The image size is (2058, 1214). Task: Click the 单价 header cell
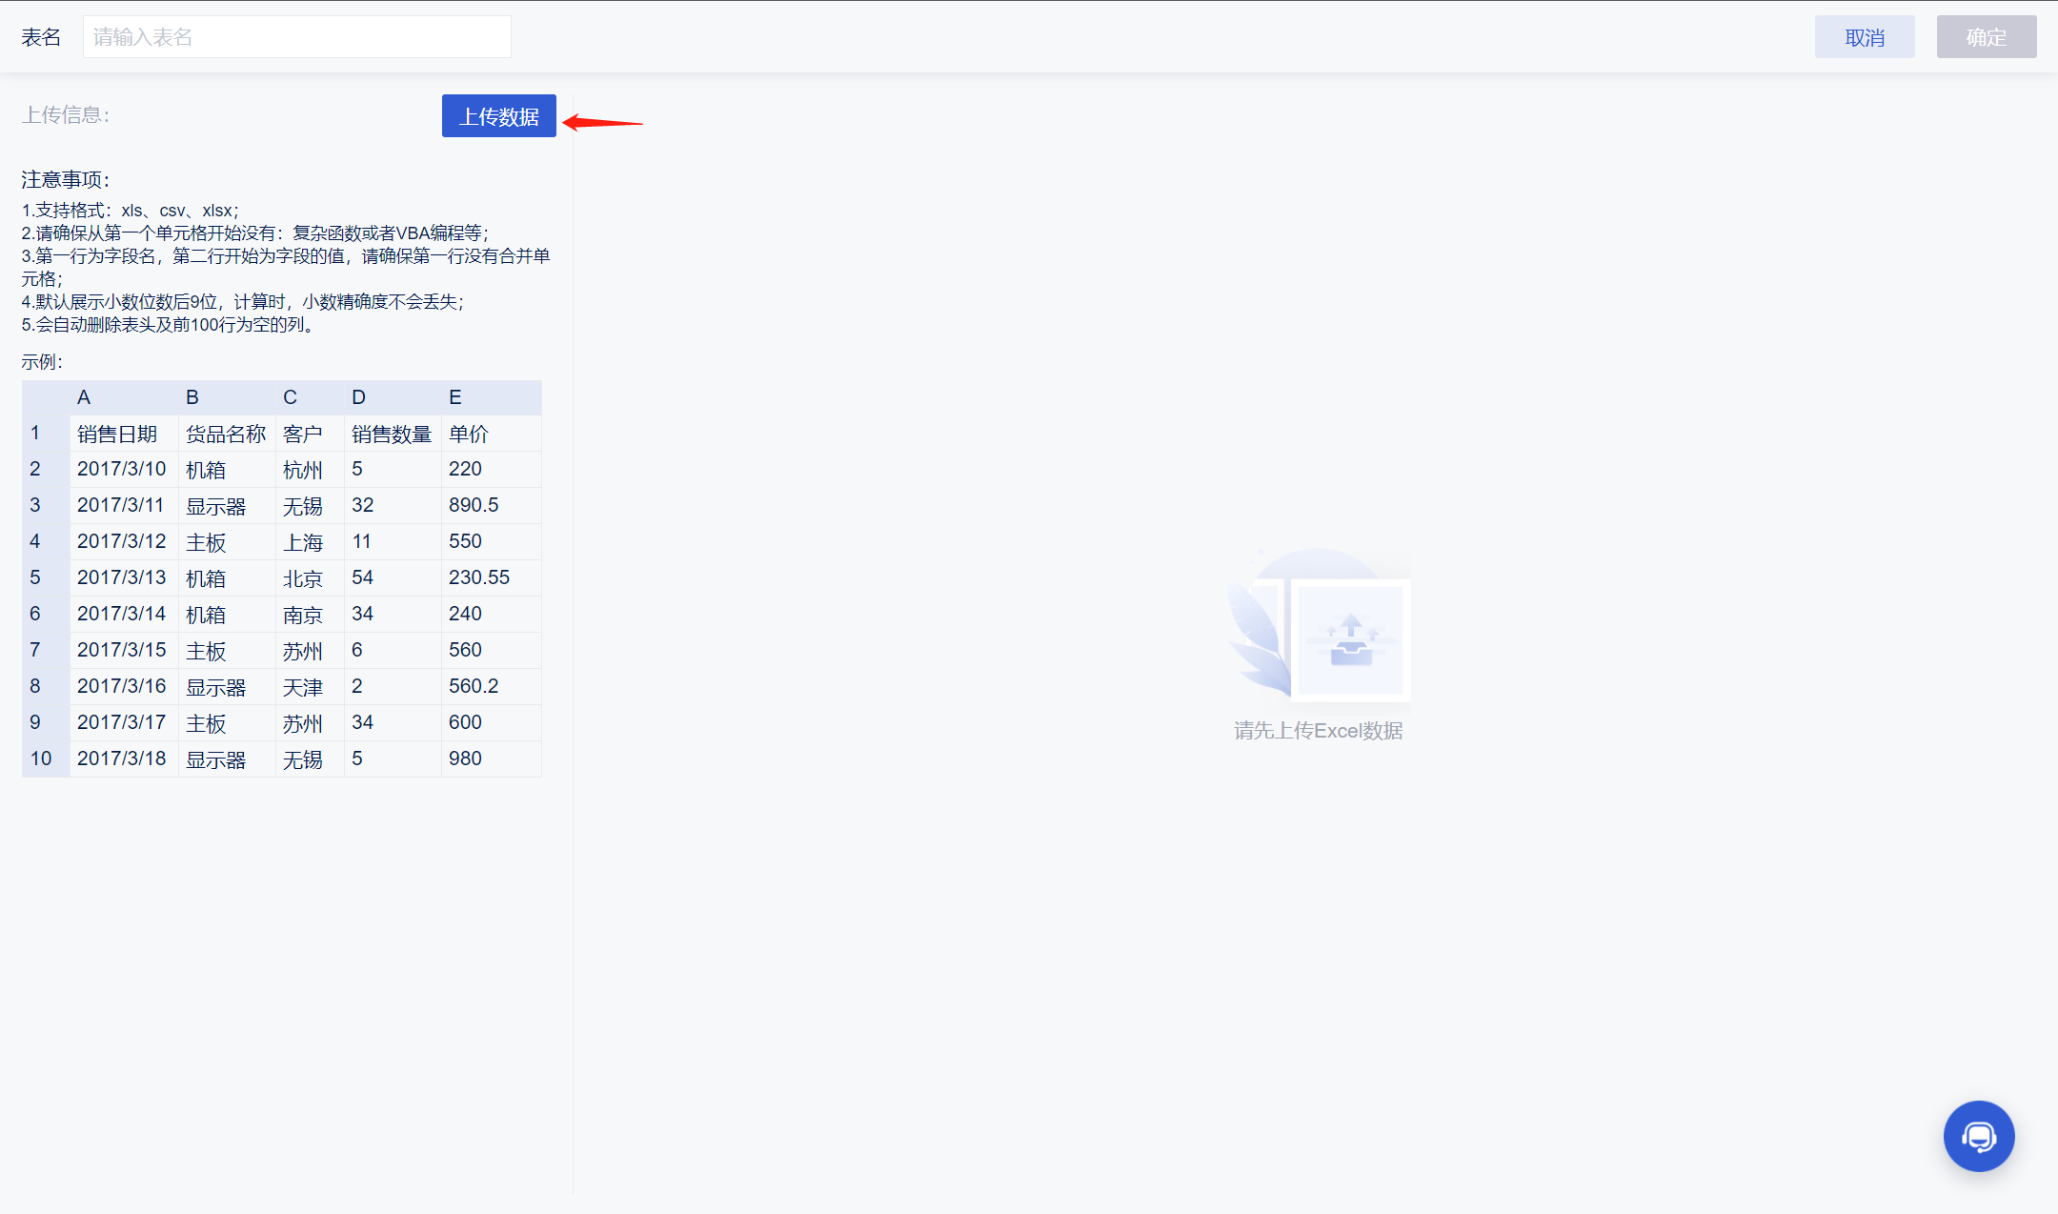(469, 434)
